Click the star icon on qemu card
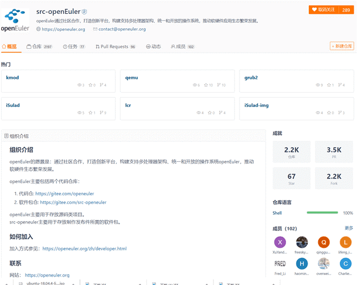Viewport: 357px width, 285px height. click(206, 85)
